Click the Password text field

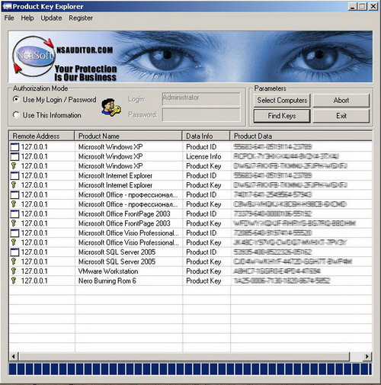[201, 115]
